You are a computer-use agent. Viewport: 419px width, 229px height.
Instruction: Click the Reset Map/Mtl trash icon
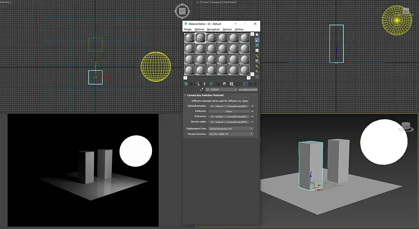(x=204, y=84)
